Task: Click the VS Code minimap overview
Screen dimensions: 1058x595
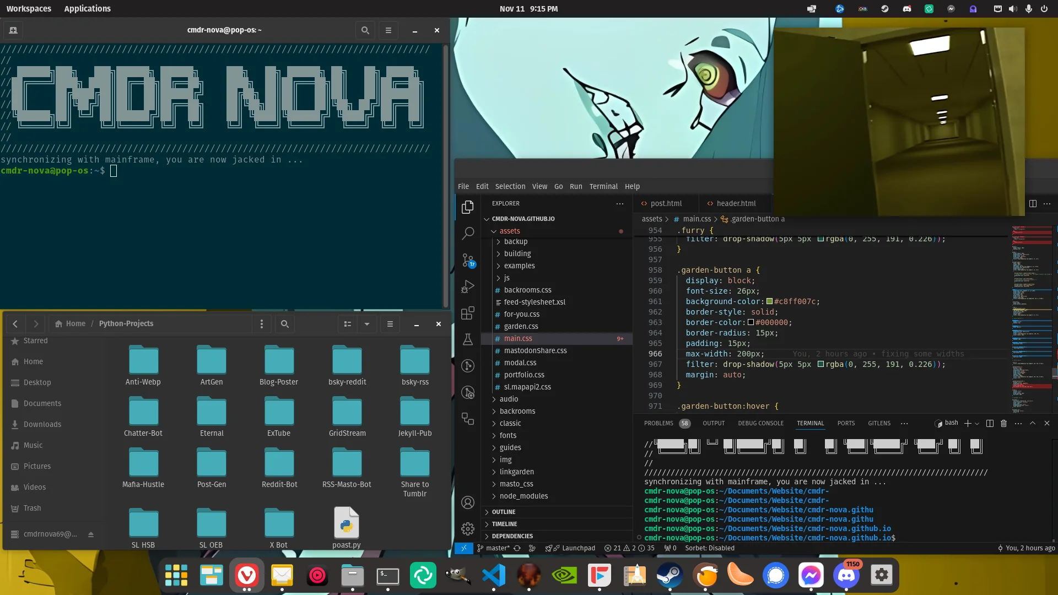Action: [x=1032, y=318]
